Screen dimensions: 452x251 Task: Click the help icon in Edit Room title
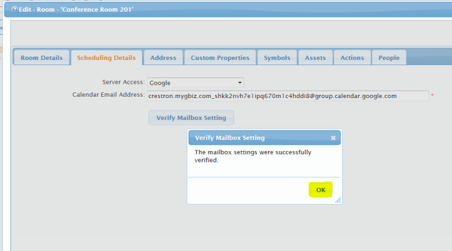click(x=14, y=10)
